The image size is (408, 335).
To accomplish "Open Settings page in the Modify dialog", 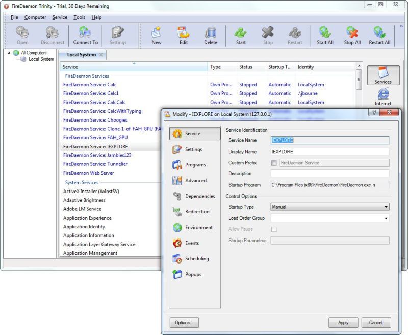I will click(x=195, y=149).
